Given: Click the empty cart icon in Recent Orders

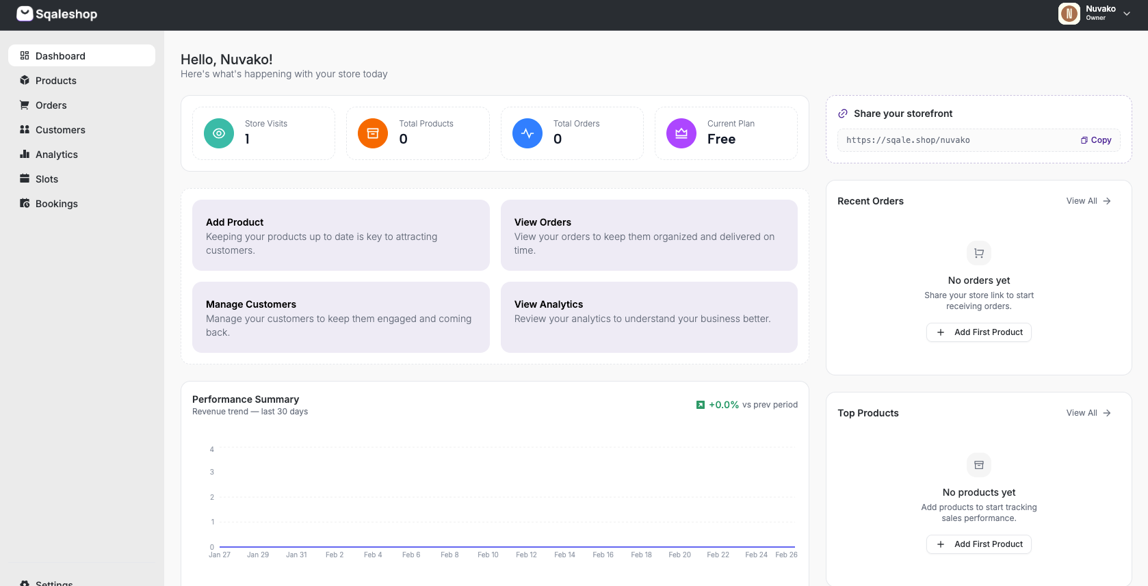Looking at the screenshot, I should point(979,253).
